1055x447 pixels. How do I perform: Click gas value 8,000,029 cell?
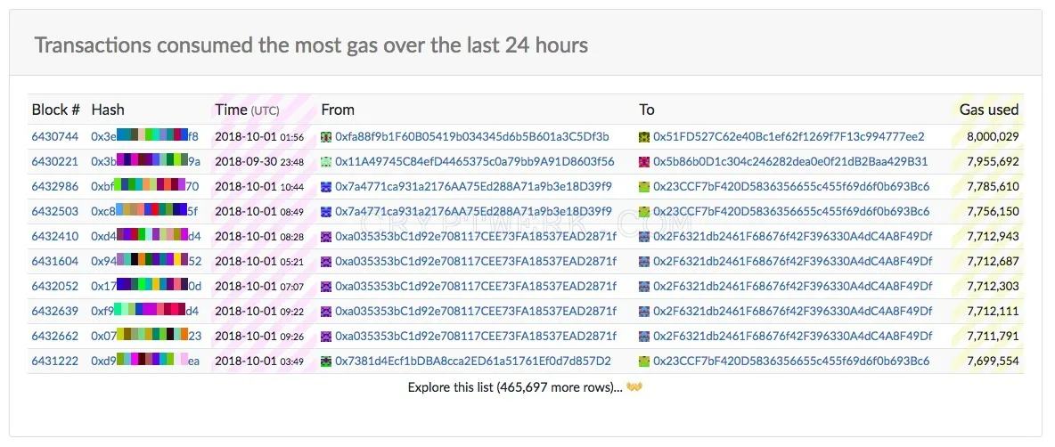994,136
